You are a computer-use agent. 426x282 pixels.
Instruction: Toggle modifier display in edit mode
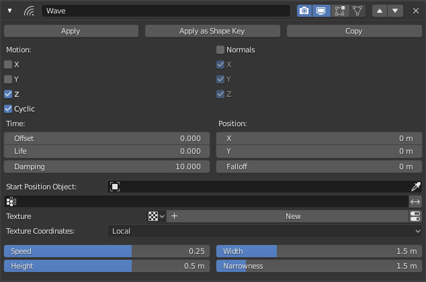(339, 11)
